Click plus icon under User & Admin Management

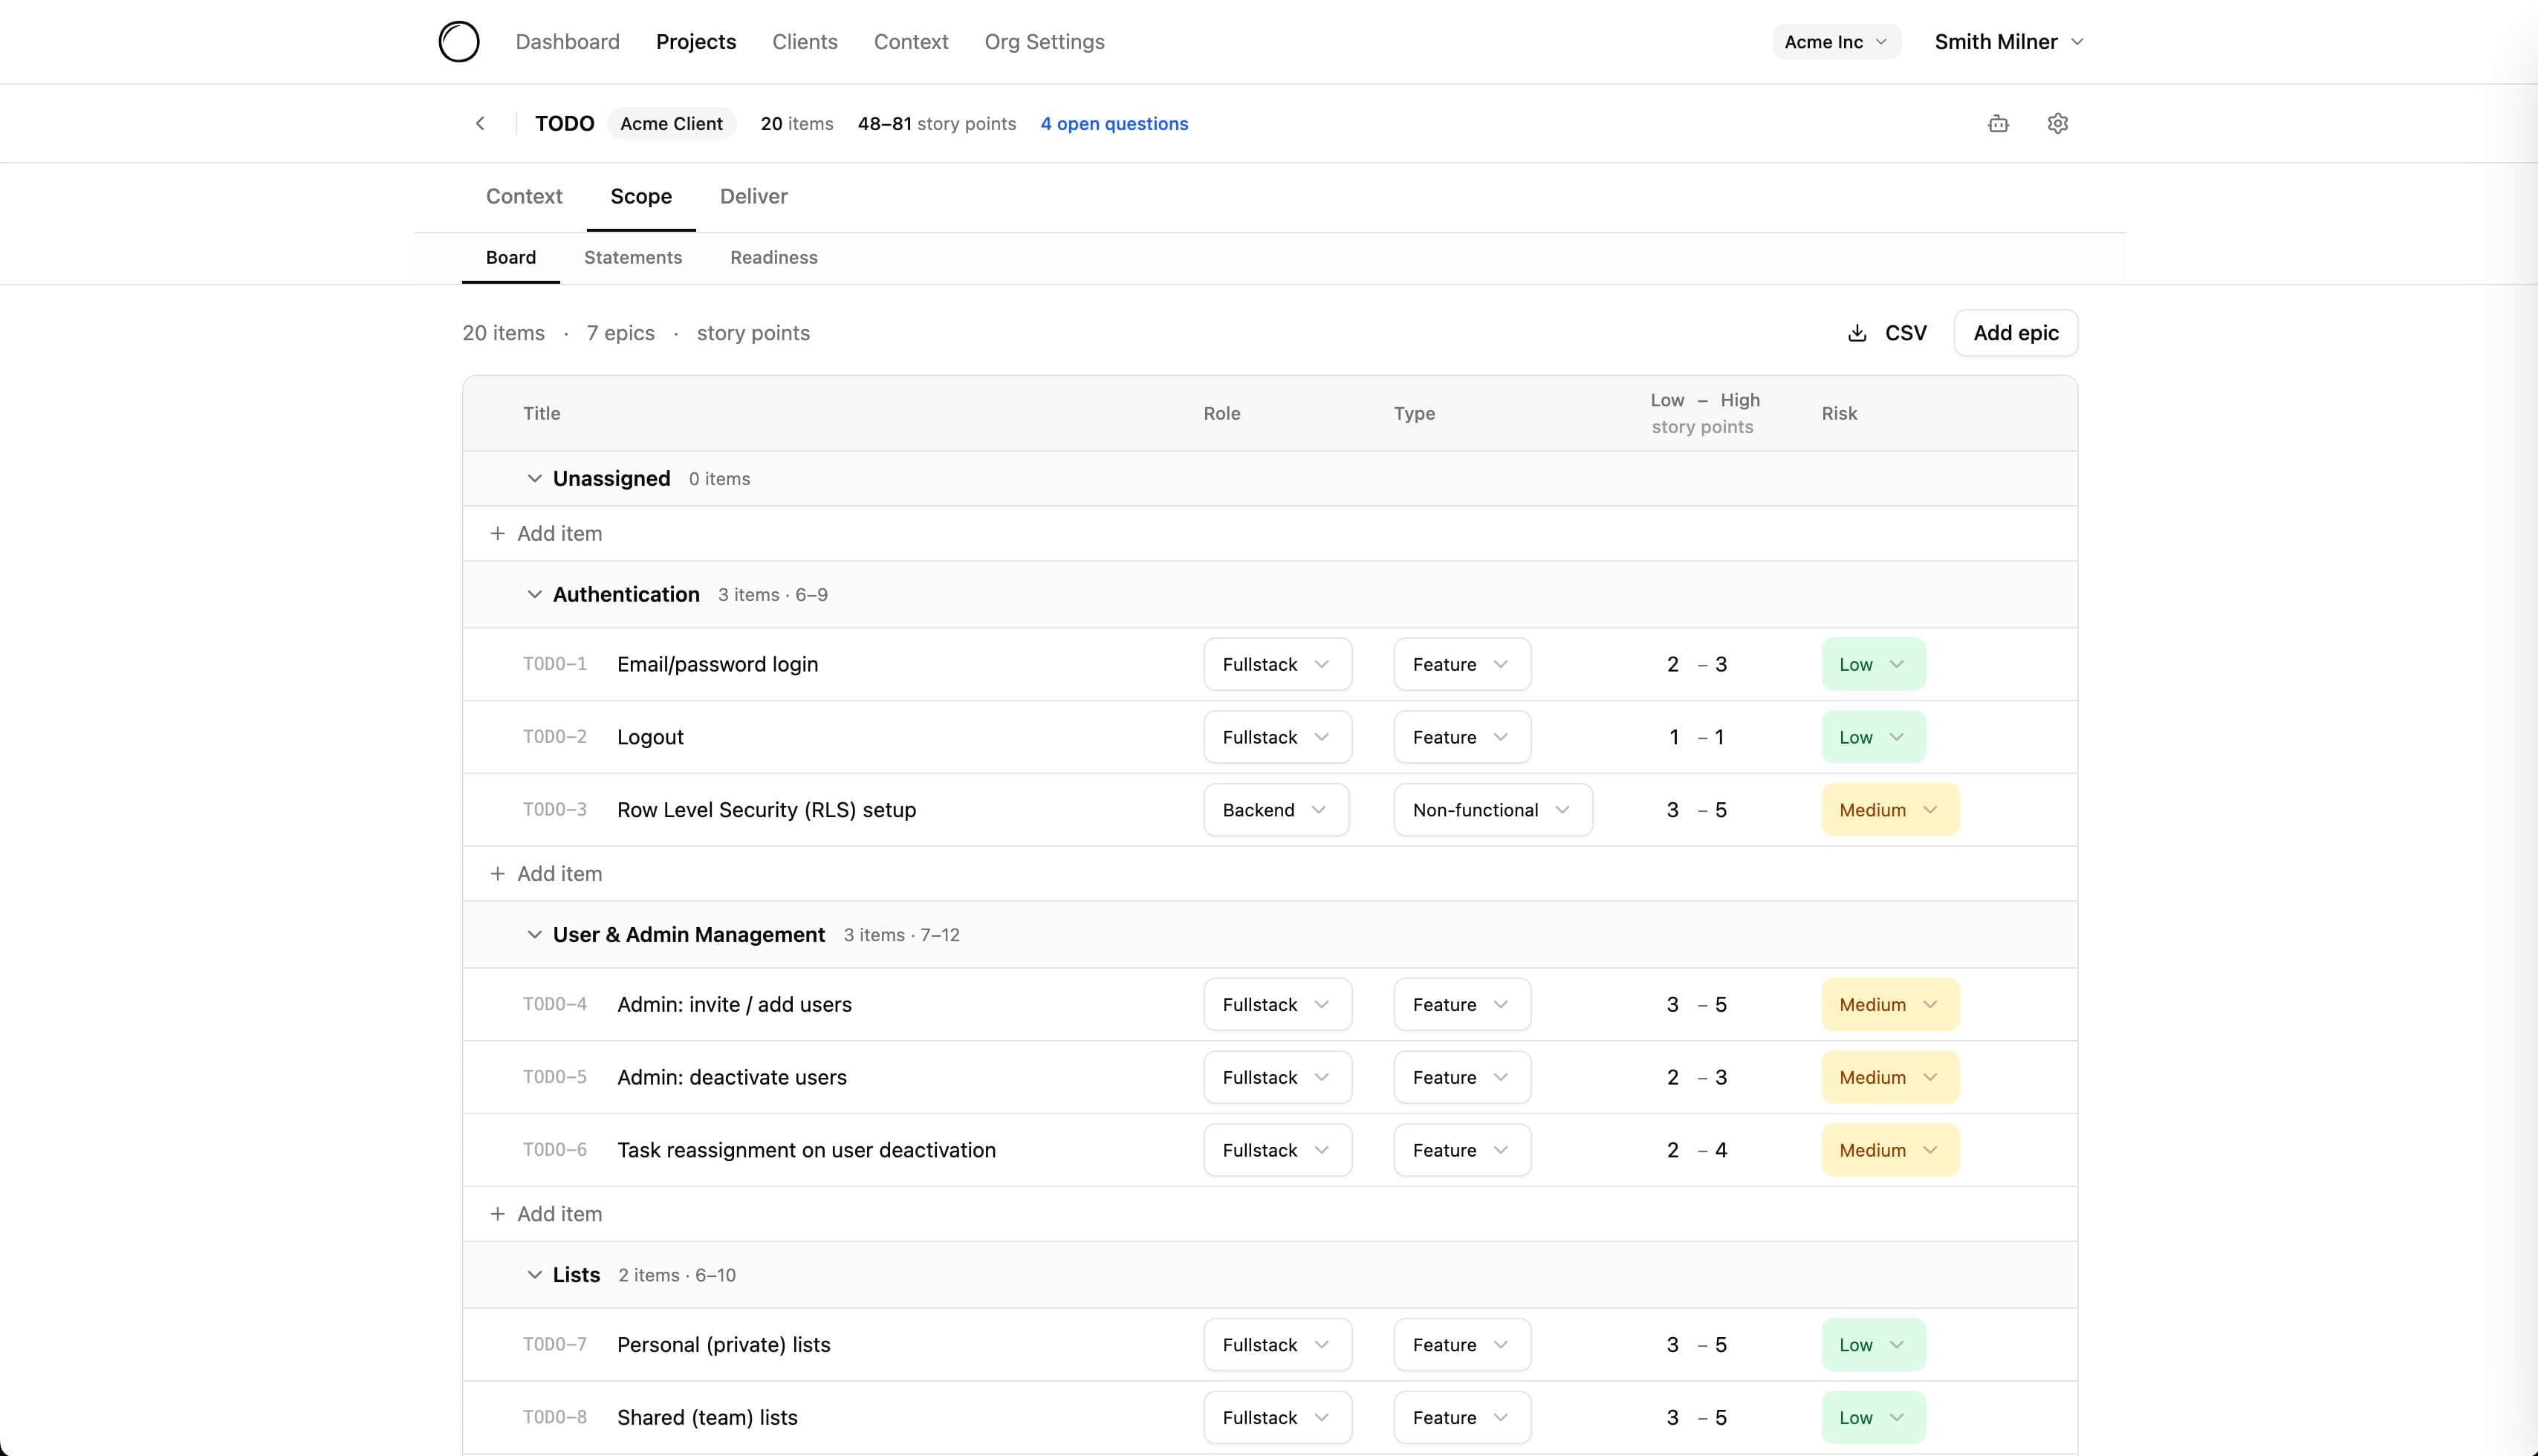(x=497, y=1214)
